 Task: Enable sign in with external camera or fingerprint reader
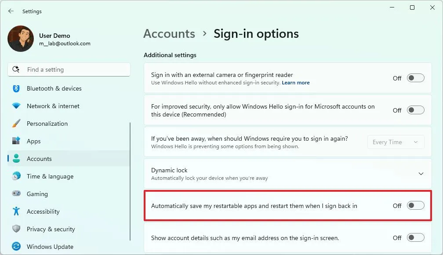coord(414,78)
